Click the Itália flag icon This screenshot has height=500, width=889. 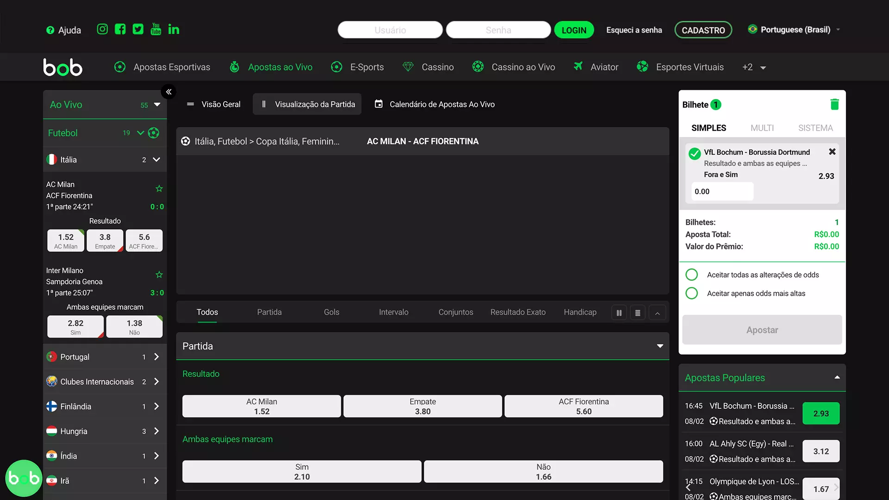tap(51, 159)
